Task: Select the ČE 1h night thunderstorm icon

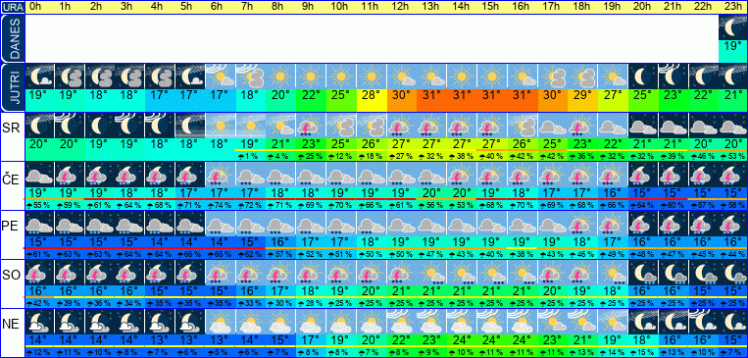Action: tap(70, 175)
